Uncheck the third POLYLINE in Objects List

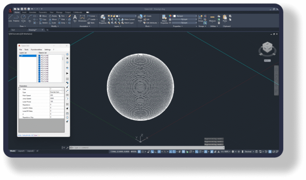pyautogui.click(x=39, y=60)
